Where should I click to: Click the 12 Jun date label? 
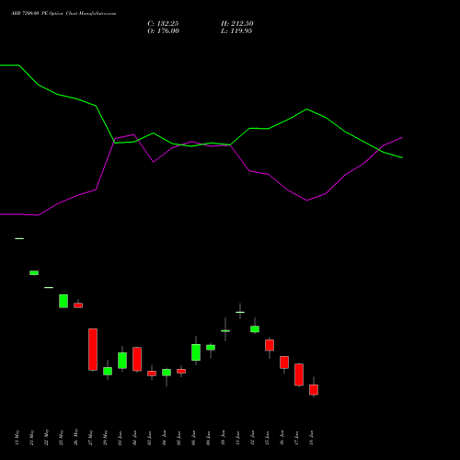click(253, 438)
